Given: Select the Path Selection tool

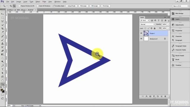Looking at the screenshot, I should 2,73.
